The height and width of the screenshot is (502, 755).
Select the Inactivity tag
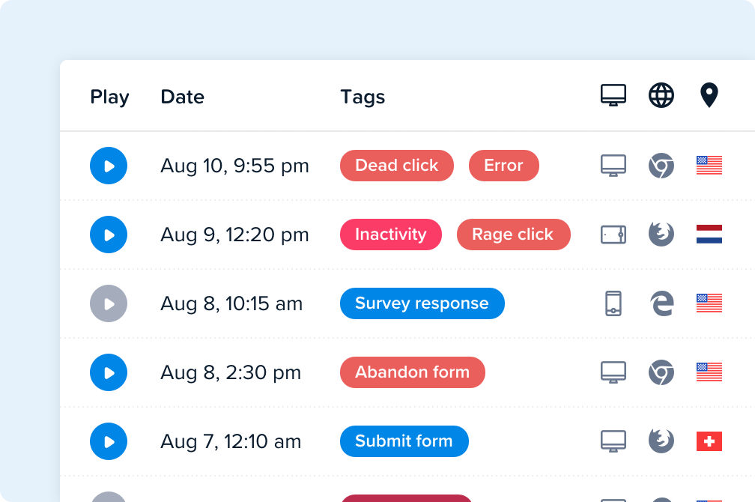(390, 234)
